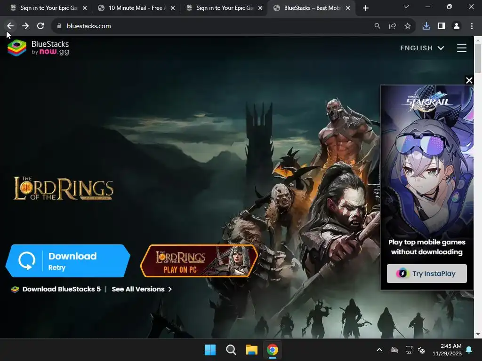Go back using the browser back arrow
The height and width of the screenshot is (361, 482).
click(10, 26)
